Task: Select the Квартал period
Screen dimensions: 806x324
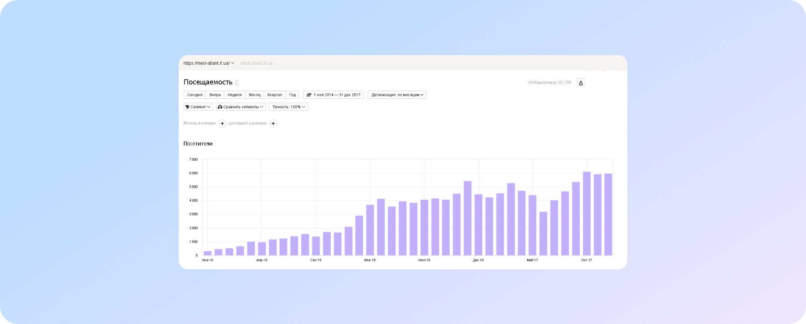Action: pos(275,95)
